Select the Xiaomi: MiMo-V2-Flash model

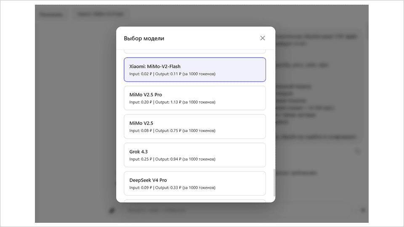point(195,70)
